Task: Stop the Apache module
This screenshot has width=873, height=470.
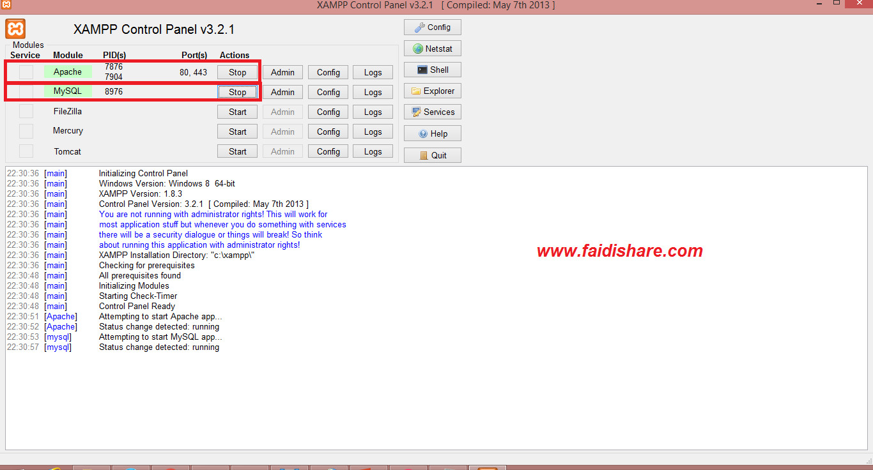Action: pyautogui.click(x=238, y=72)
